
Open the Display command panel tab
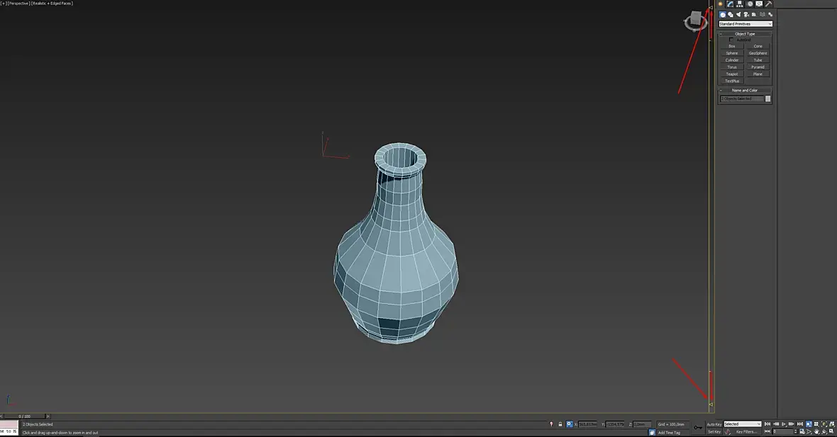(759, 4)
